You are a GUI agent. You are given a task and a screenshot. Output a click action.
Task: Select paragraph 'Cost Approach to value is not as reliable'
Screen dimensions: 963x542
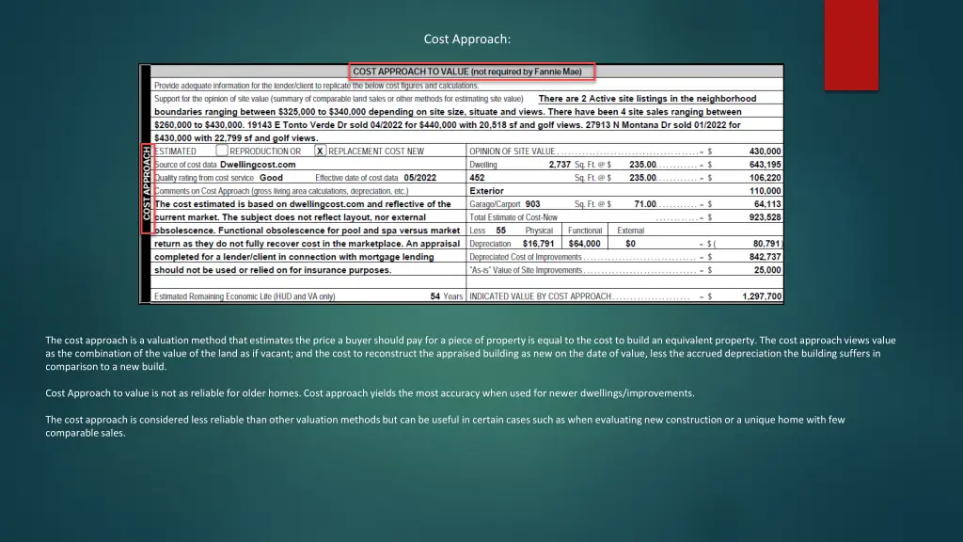pyautogui.click(x=370, y=393)
